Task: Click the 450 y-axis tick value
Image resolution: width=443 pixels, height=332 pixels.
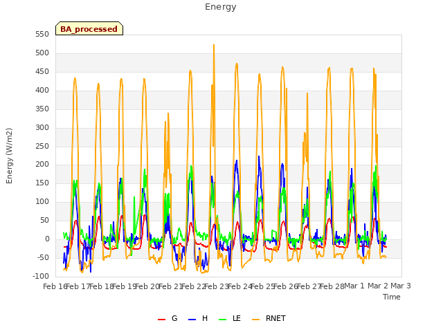Action: click(42, 72)
